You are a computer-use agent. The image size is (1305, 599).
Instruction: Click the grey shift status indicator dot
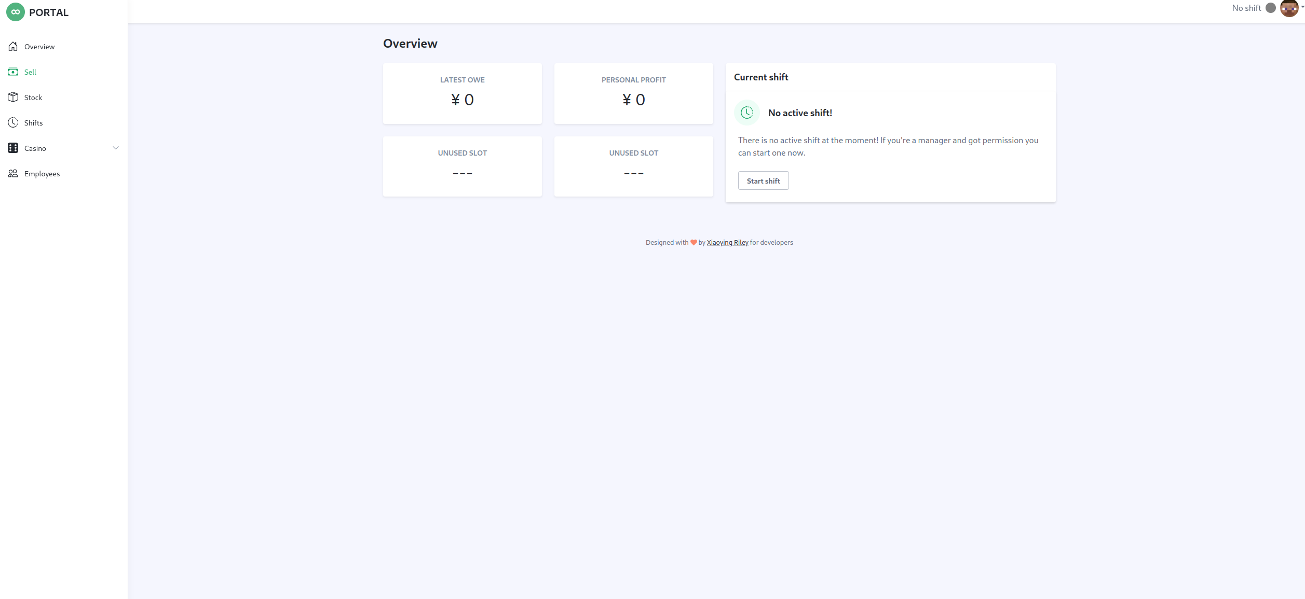coord(1270,8)
